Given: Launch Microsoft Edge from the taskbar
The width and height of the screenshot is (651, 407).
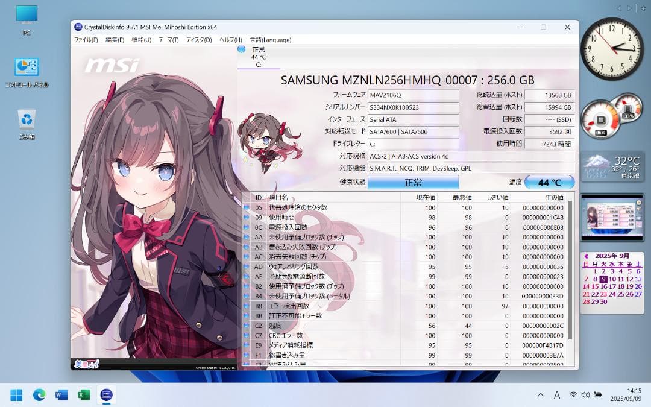Looking at the screenshot, I should tap(38, 395).
